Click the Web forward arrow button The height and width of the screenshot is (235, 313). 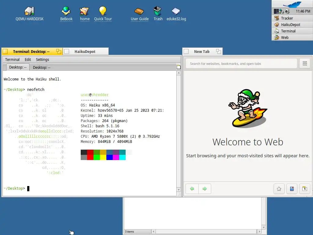pos(204,188)
